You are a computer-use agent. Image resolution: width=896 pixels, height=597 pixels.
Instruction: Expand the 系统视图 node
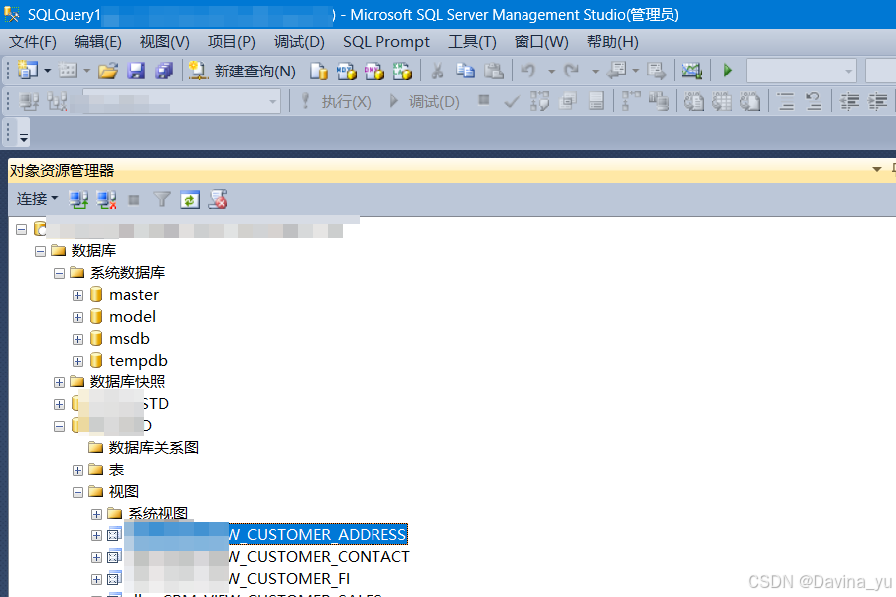click(95, 513)
